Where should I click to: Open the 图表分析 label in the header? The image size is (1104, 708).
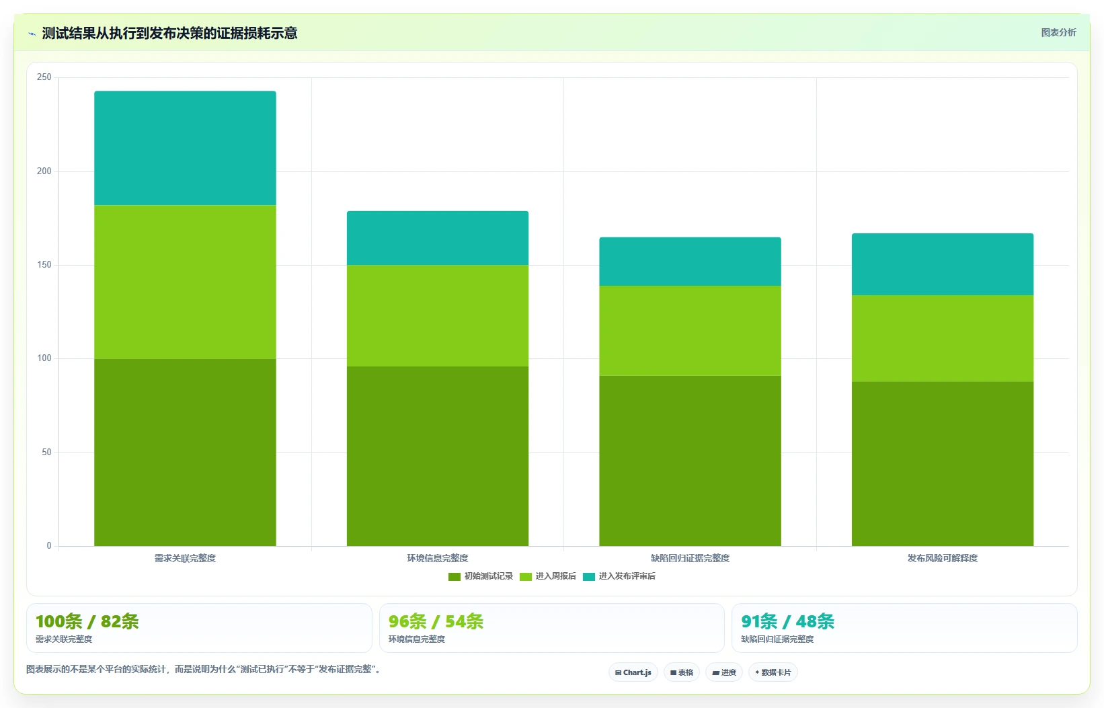pos(1058,32)
